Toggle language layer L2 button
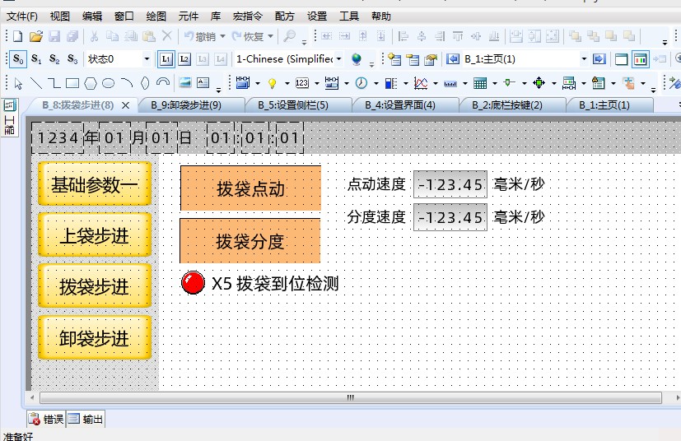 click(184, 59)
